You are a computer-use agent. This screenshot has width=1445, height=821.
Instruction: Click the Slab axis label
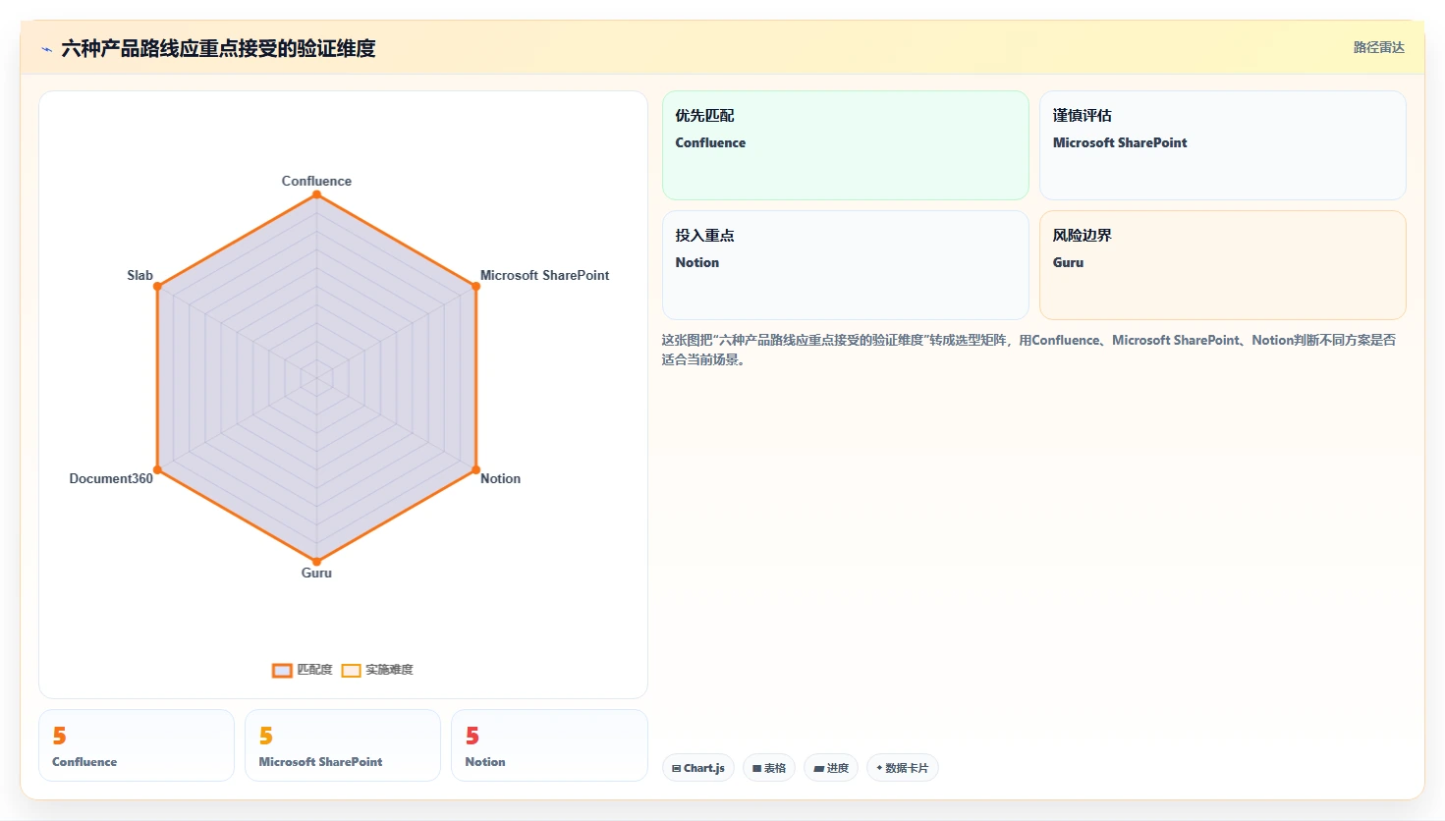click(x=139, y=275)
